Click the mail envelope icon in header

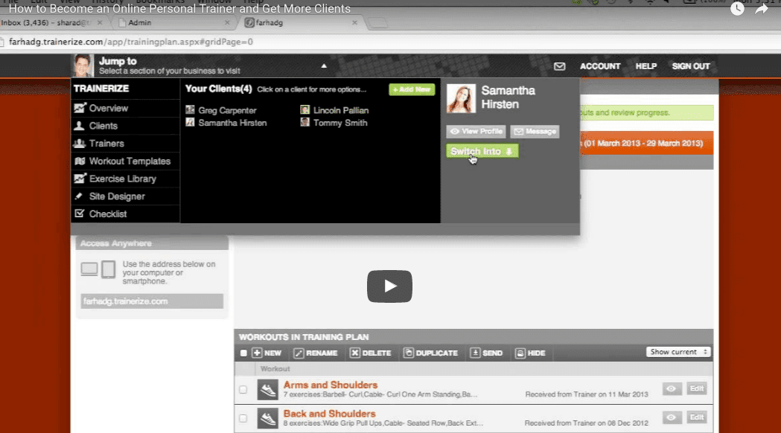[x=559, y=66]
